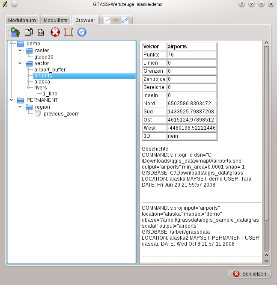Collapse the vector folder node
Viewport: 277px width, 285px height.
[x=20, y=63]
